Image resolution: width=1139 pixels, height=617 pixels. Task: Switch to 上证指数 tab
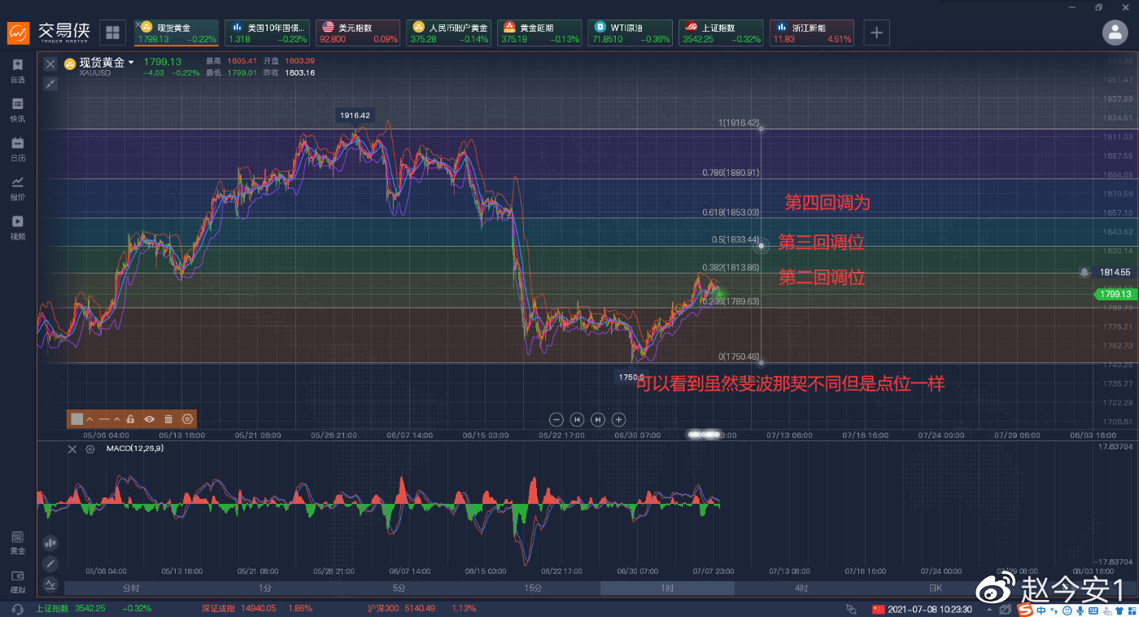click(722, 33)
